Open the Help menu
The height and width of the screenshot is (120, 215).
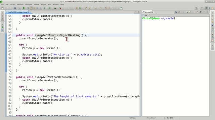[x=62, y=5]
